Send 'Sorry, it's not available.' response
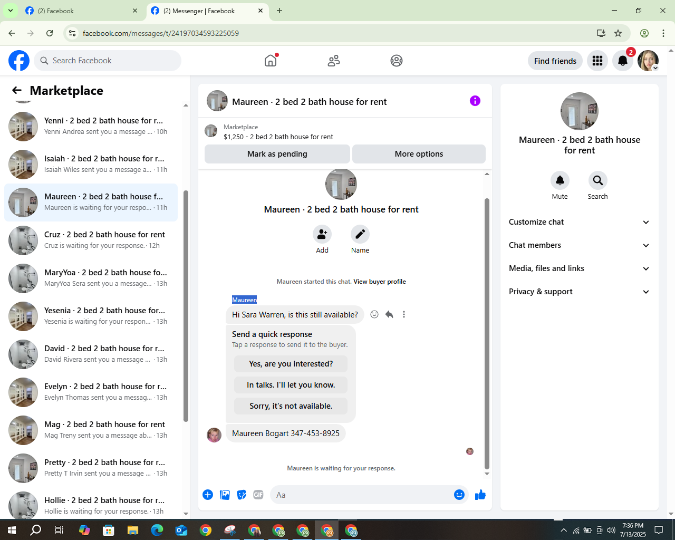675x540 pixels. 291,406
